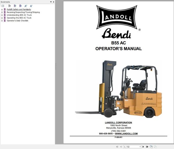Click the OPERATOR'S MANUAL title text
Image resolution: width=174 pixels, height=149 pixels.
tap(119, 49)
